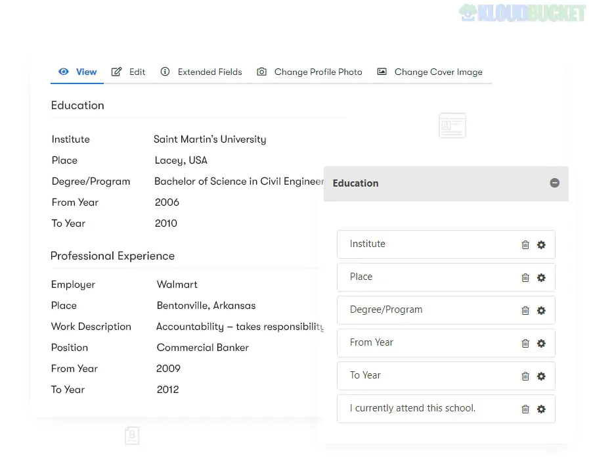
Task: Switch to the Edit tab
Action: (x=137, y=72)
